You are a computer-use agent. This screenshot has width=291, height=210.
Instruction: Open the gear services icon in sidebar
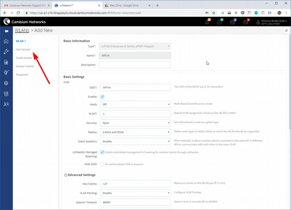pos(6,83)
